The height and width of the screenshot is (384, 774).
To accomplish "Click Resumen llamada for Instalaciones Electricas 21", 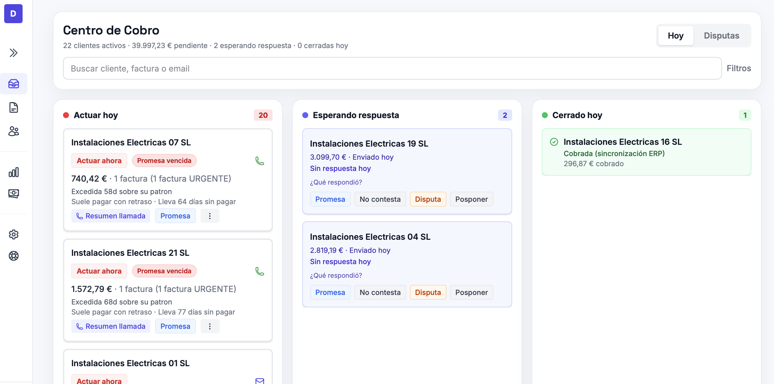I will (x=111, y=326).
